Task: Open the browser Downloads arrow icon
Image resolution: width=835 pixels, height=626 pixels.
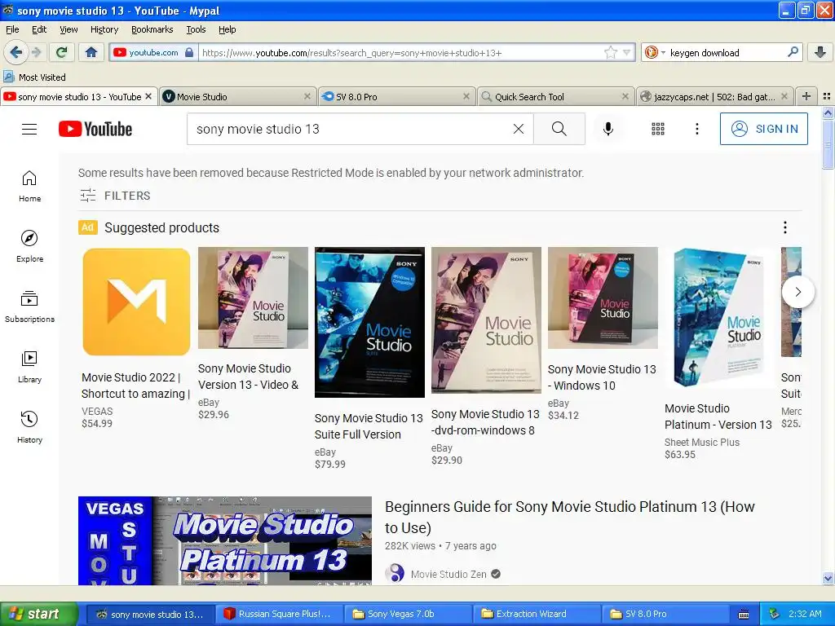Action: click(820, 52)
